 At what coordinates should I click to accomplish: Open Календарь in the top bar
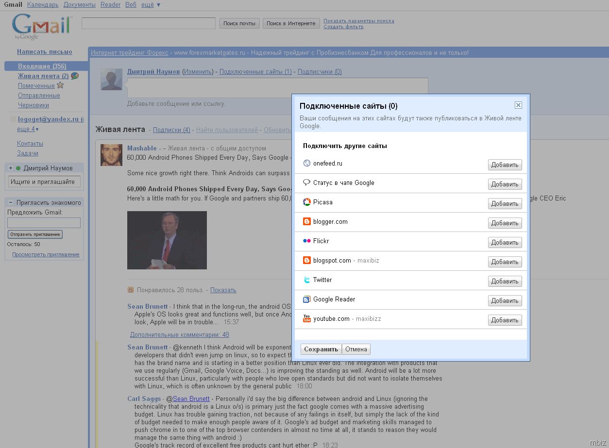43,5
